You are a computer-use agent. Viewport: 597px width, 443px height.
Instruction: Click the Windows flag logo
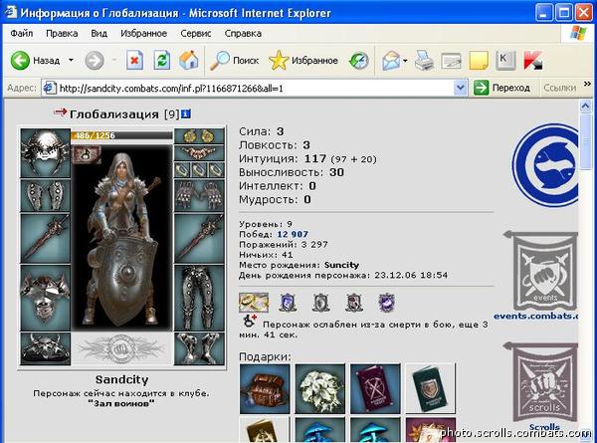(577, 34)
